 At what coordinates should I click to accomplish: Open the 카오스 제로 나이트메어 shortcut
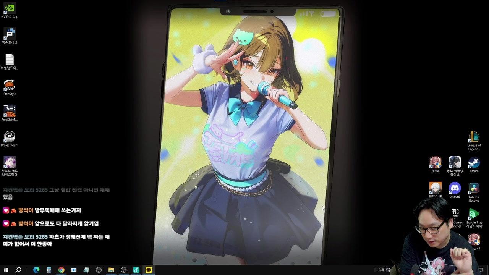pyautogui.click(x=10, y=166)
